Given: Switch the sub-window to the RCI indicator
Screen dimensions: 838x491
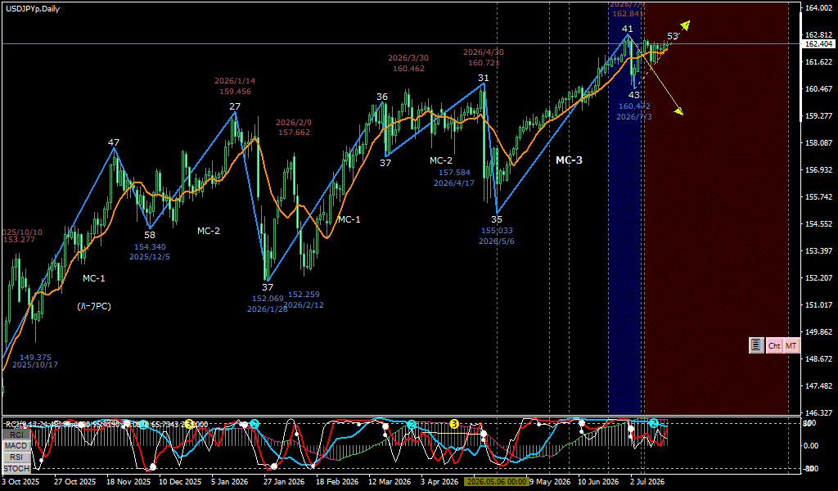Looking at the screenshot, I should 16,435.
